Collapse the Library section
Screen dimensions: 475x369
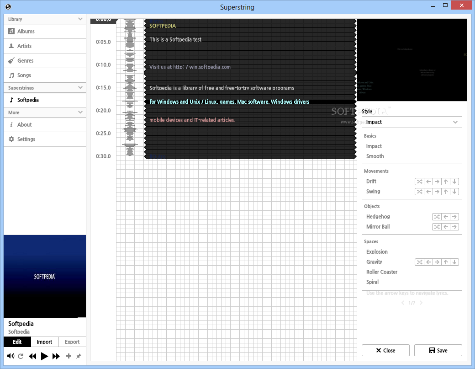point(80,19)
